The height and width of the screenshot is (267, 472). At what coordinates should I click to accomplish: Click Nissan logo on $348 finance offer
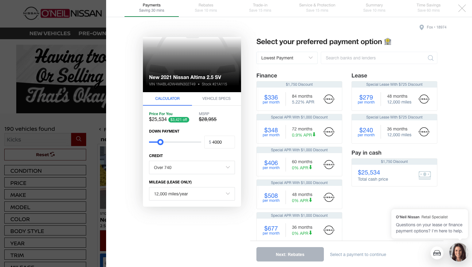tap(329, 132)
